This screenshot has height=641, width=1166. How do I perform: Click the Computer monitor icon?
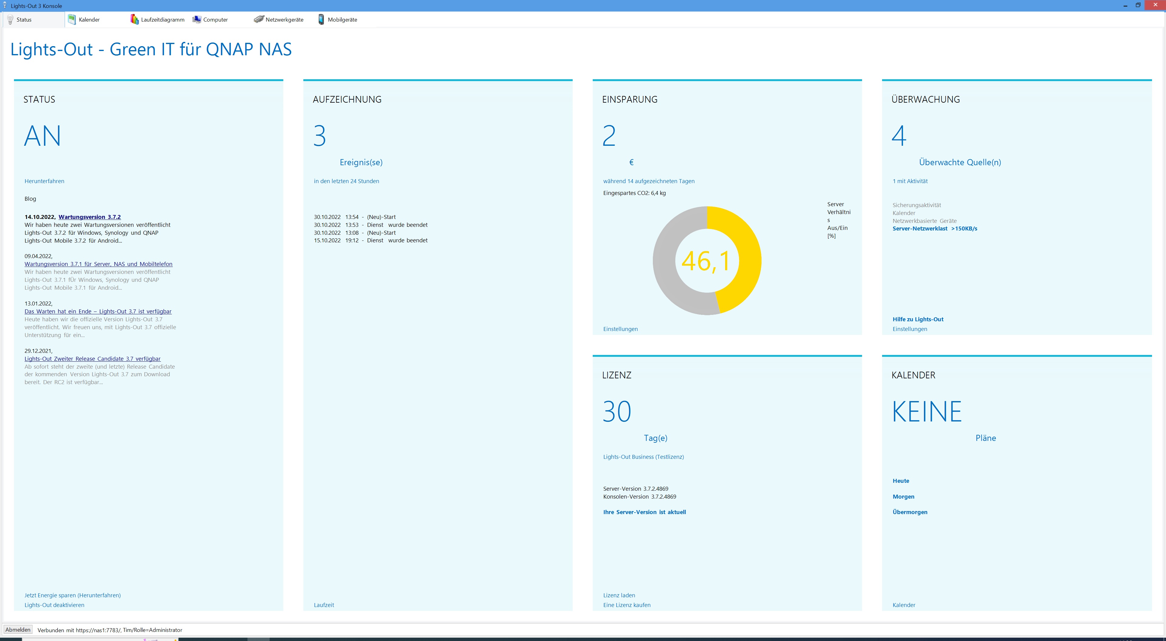point(196,19)
